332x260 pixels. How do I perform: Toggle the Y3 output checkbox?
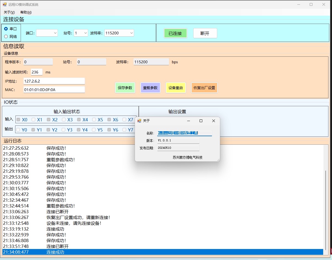coord(64,130)
